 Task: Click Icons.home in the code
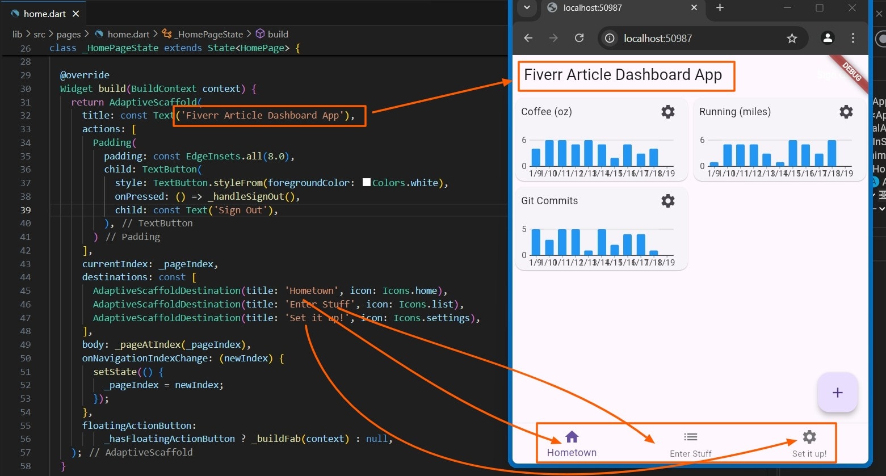(x=410, y=290)
